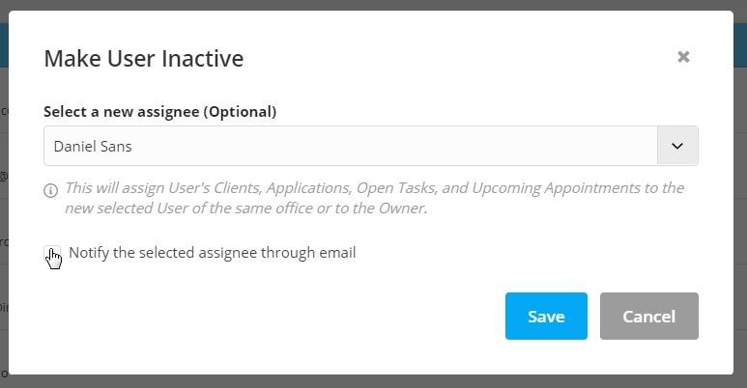Image resolution: width=747 pixels, height=388 pixels.
Task: Click the '(Optional)' text in the field label
Action: tap(240, 111)
